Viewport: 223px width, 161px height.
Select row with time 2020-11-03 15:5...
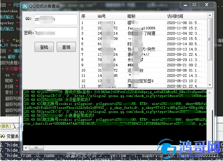(x=143, y=39)
